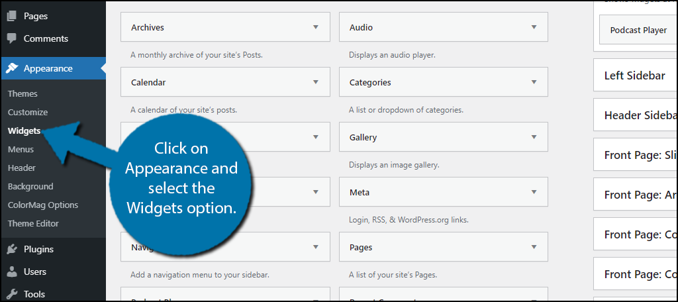Select the Widgets submenu option

(x=24, y=130)
